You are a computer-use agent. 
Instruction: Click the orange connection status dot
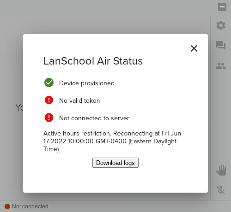[x=7, y=206]
